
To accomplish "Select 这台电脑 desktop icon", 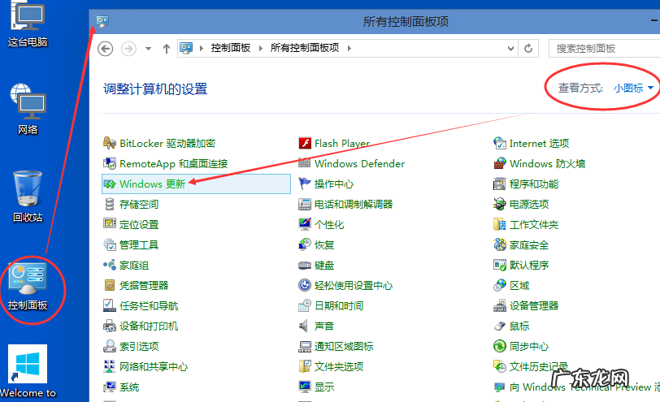I will pyautogui.click(x=28, y=24).
